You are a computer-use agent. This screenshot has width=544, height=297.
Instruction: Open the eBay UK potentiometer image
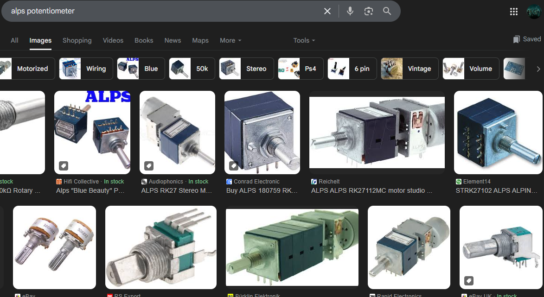tap(501, 247)
